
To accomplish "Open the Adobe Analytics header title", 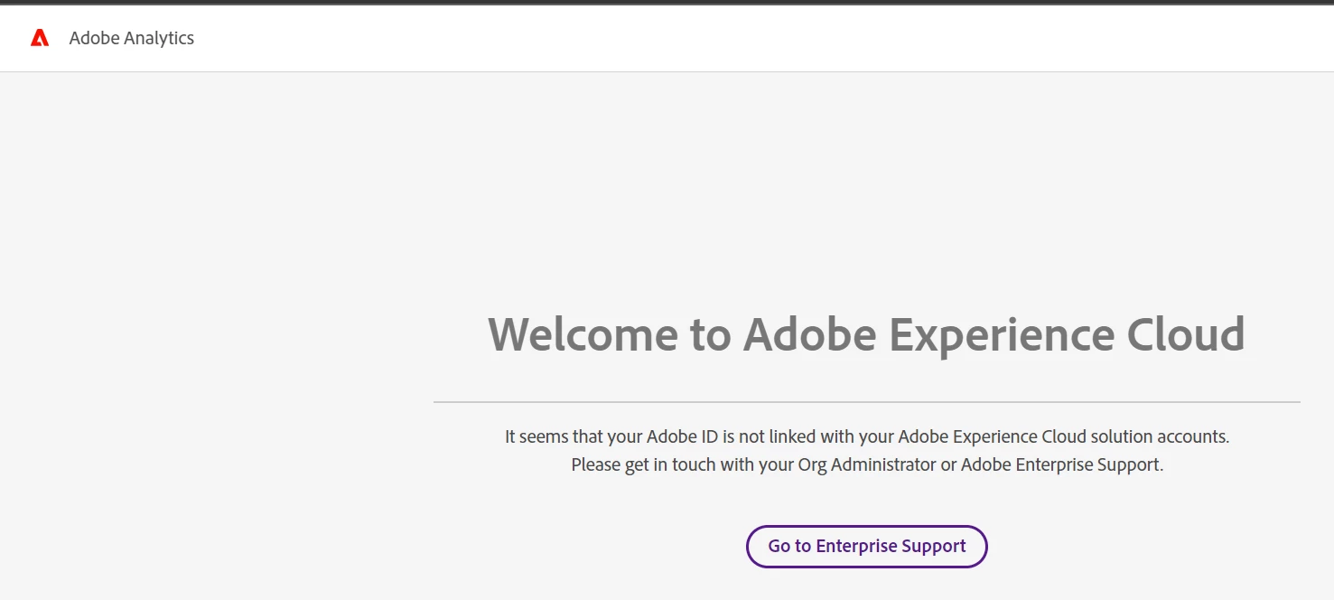I will click(x=132, y=38).
